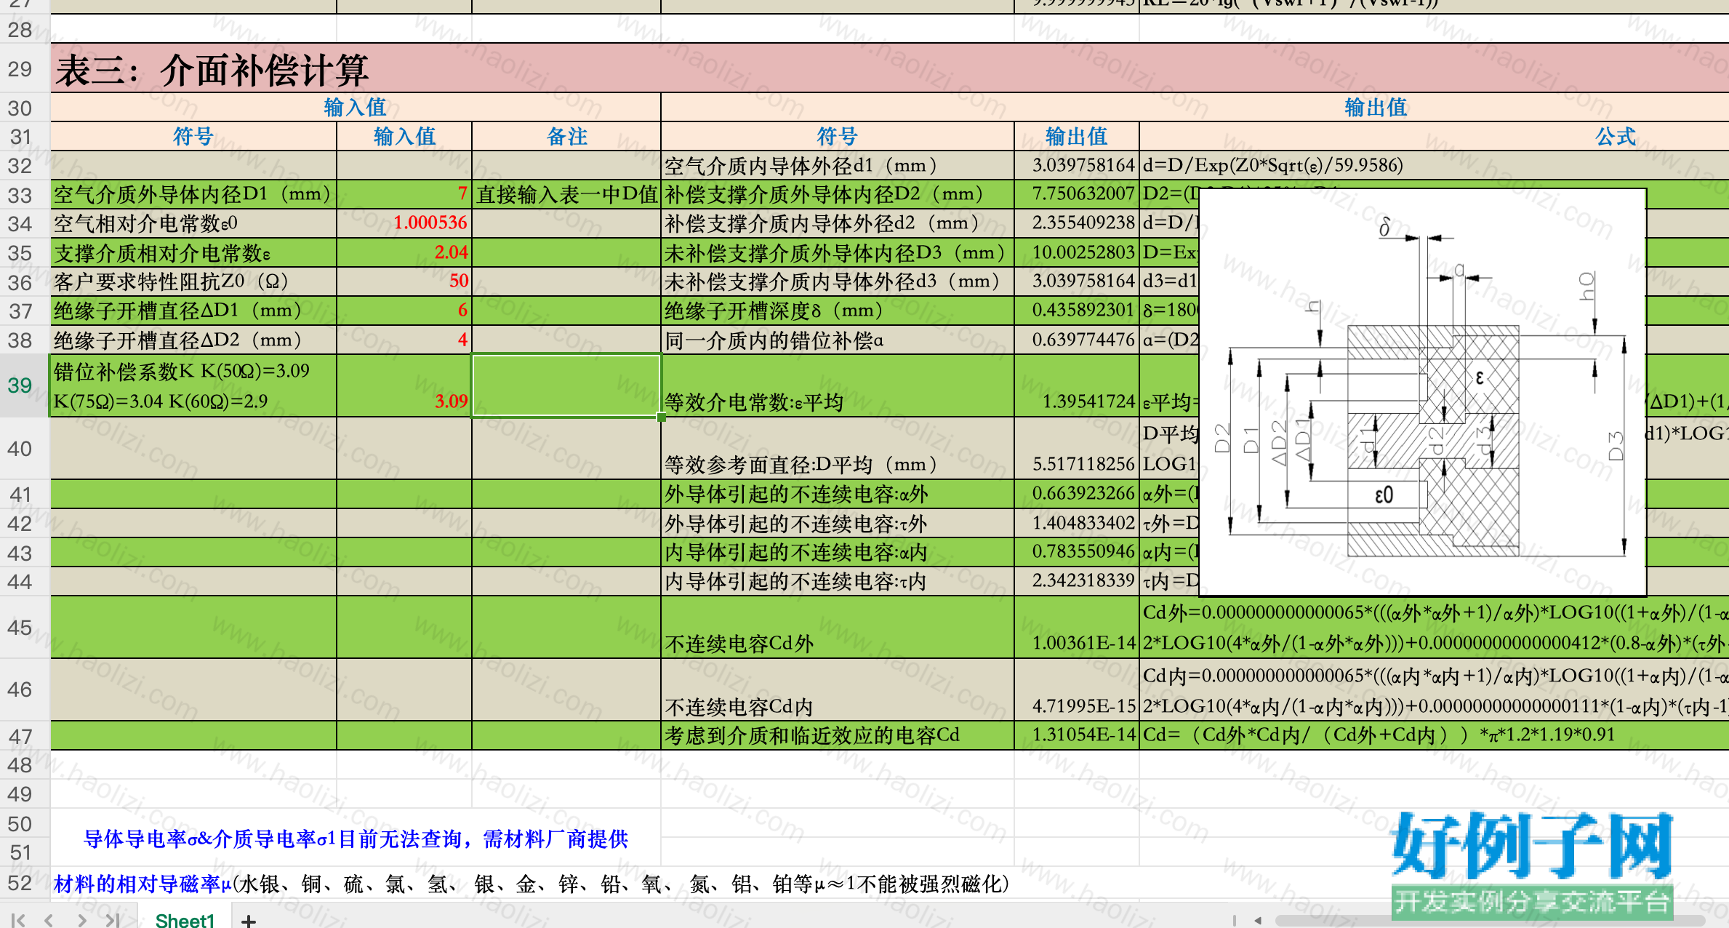Select the title cell 表三：介面补偿计算
Image resolution: width=1729 pixels, height=928 pixels.
[x=889, y=68]
